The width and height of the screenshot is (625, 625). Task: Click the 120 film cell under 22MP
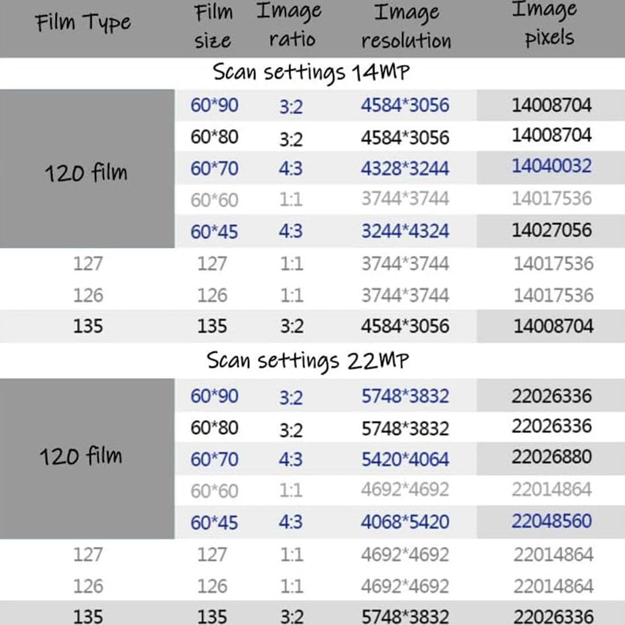(81, 456)
